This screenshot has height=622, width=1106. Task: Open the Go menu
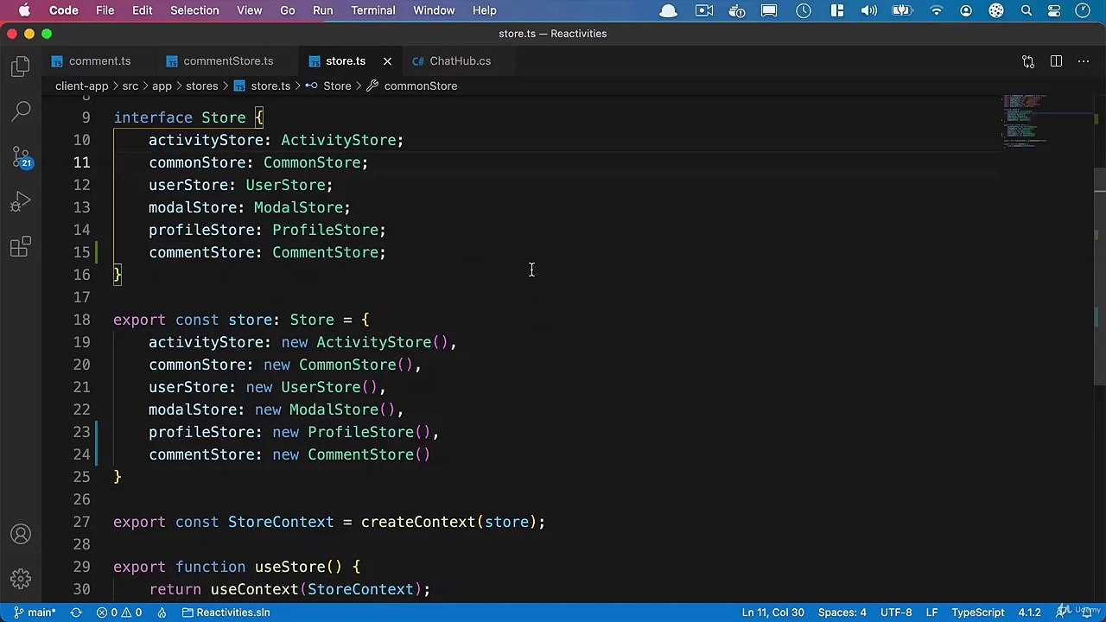click(287, 10)
